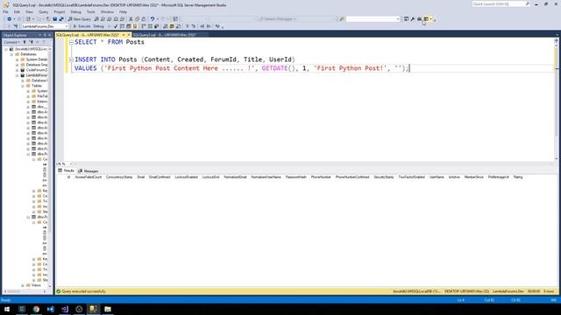This screenshot has height=315, width=561.
Task: Open the Edit menu
Action: click(x=17, y=11)
